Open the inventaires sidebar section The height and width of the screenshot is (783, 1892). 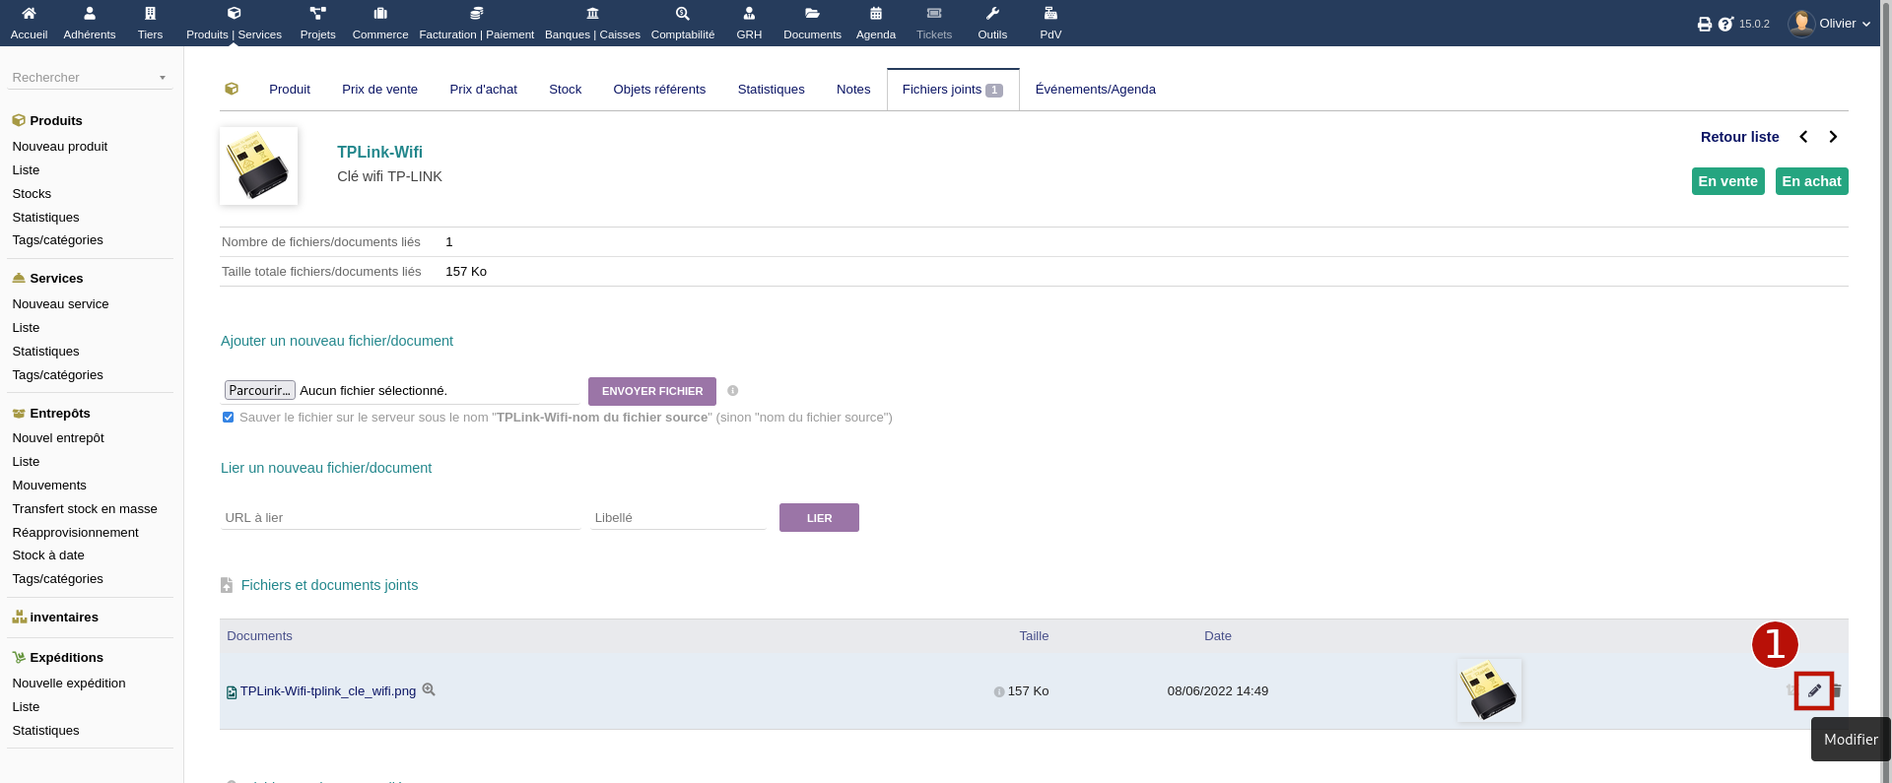coord(64,618)
